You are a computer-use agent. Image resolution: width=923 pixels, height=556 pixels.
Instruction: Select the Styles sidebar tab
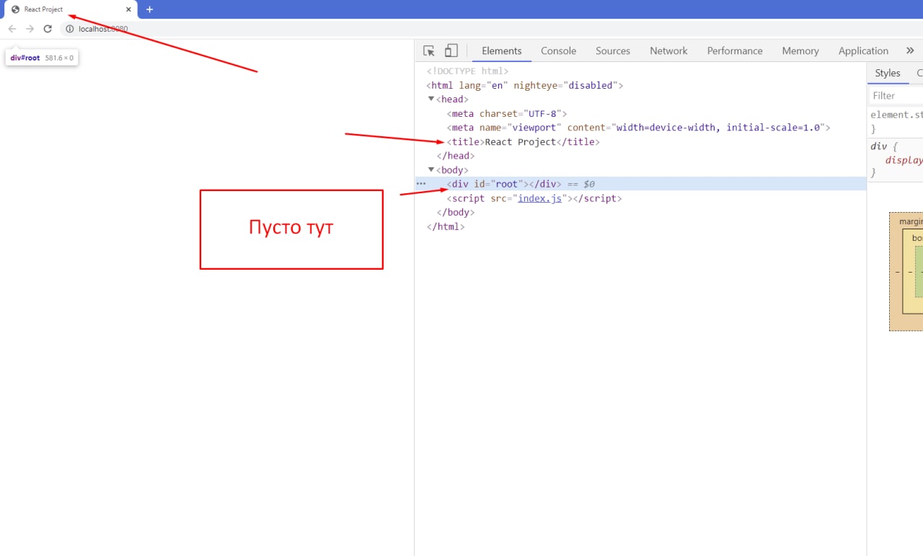point(888,73)
